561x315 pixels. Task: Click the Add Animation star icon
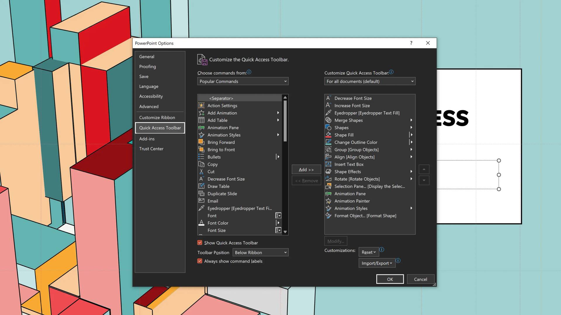pyautogui.click(x=201, y=113)
